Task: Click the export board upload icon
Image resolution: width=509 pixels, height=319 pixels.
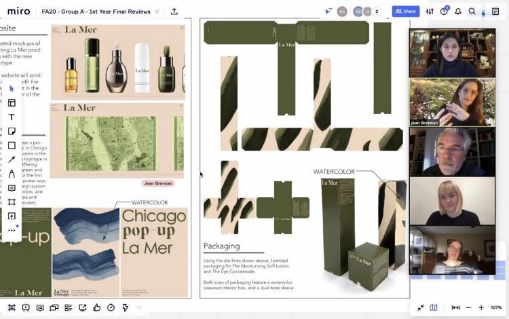Action: (x=174, y=12)
